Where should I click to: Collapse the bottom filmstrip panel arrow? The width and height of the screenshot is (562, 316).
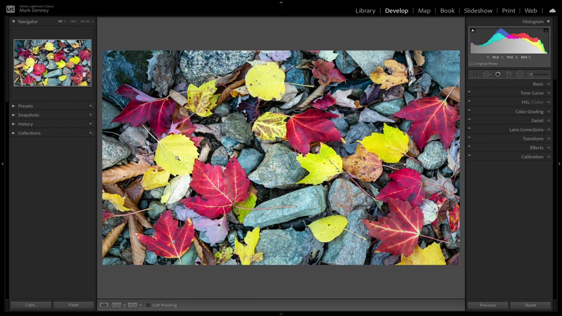click(281, 314)
